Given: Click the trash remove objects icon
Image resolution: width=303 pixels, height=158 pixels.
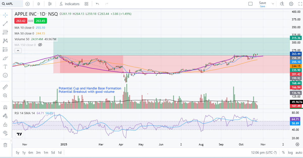Looking at the screenshot, I should (x=5, y=145).
